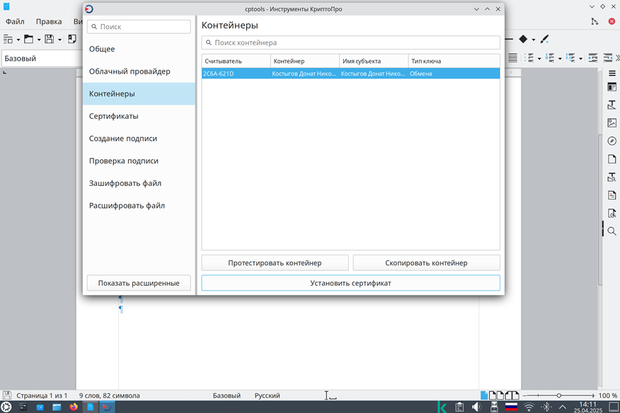The width and height of the screenshot is (620, 413).
Task: Click the Скопировать контейнер button
Action: point(426,263)
